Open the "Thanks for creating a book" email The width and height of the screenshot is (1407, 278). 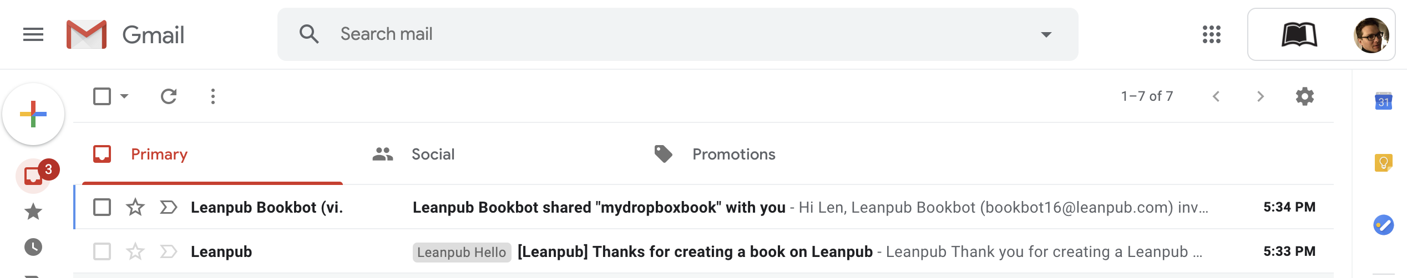(695, 252)
